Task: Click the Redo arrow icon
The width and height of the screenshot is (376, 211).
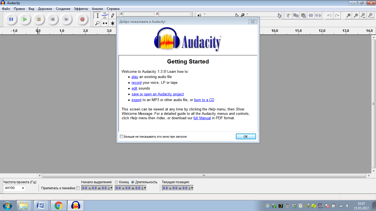Action: click(x=337, y=16)
